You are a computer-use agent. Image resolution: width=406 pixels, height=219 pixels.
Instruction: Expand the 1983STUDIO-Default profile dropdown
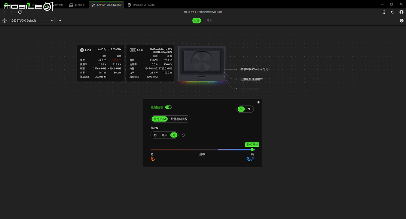32,21
